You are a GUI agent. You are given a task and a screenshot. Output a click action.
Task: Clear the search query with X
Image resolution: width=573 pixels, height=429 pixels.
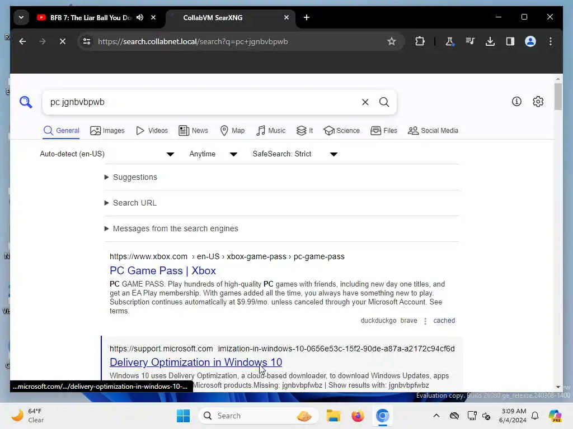click(x=365, y=102)
